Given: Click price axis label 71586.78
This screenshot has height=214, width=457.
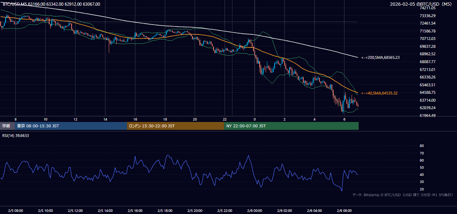Looking at the screenshot, I should point(427,31).
